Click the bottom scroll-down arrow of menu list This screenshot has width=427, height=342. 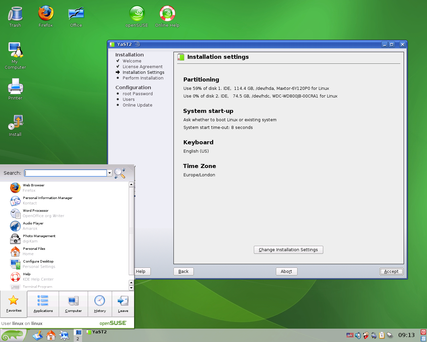tap(131, 288)
